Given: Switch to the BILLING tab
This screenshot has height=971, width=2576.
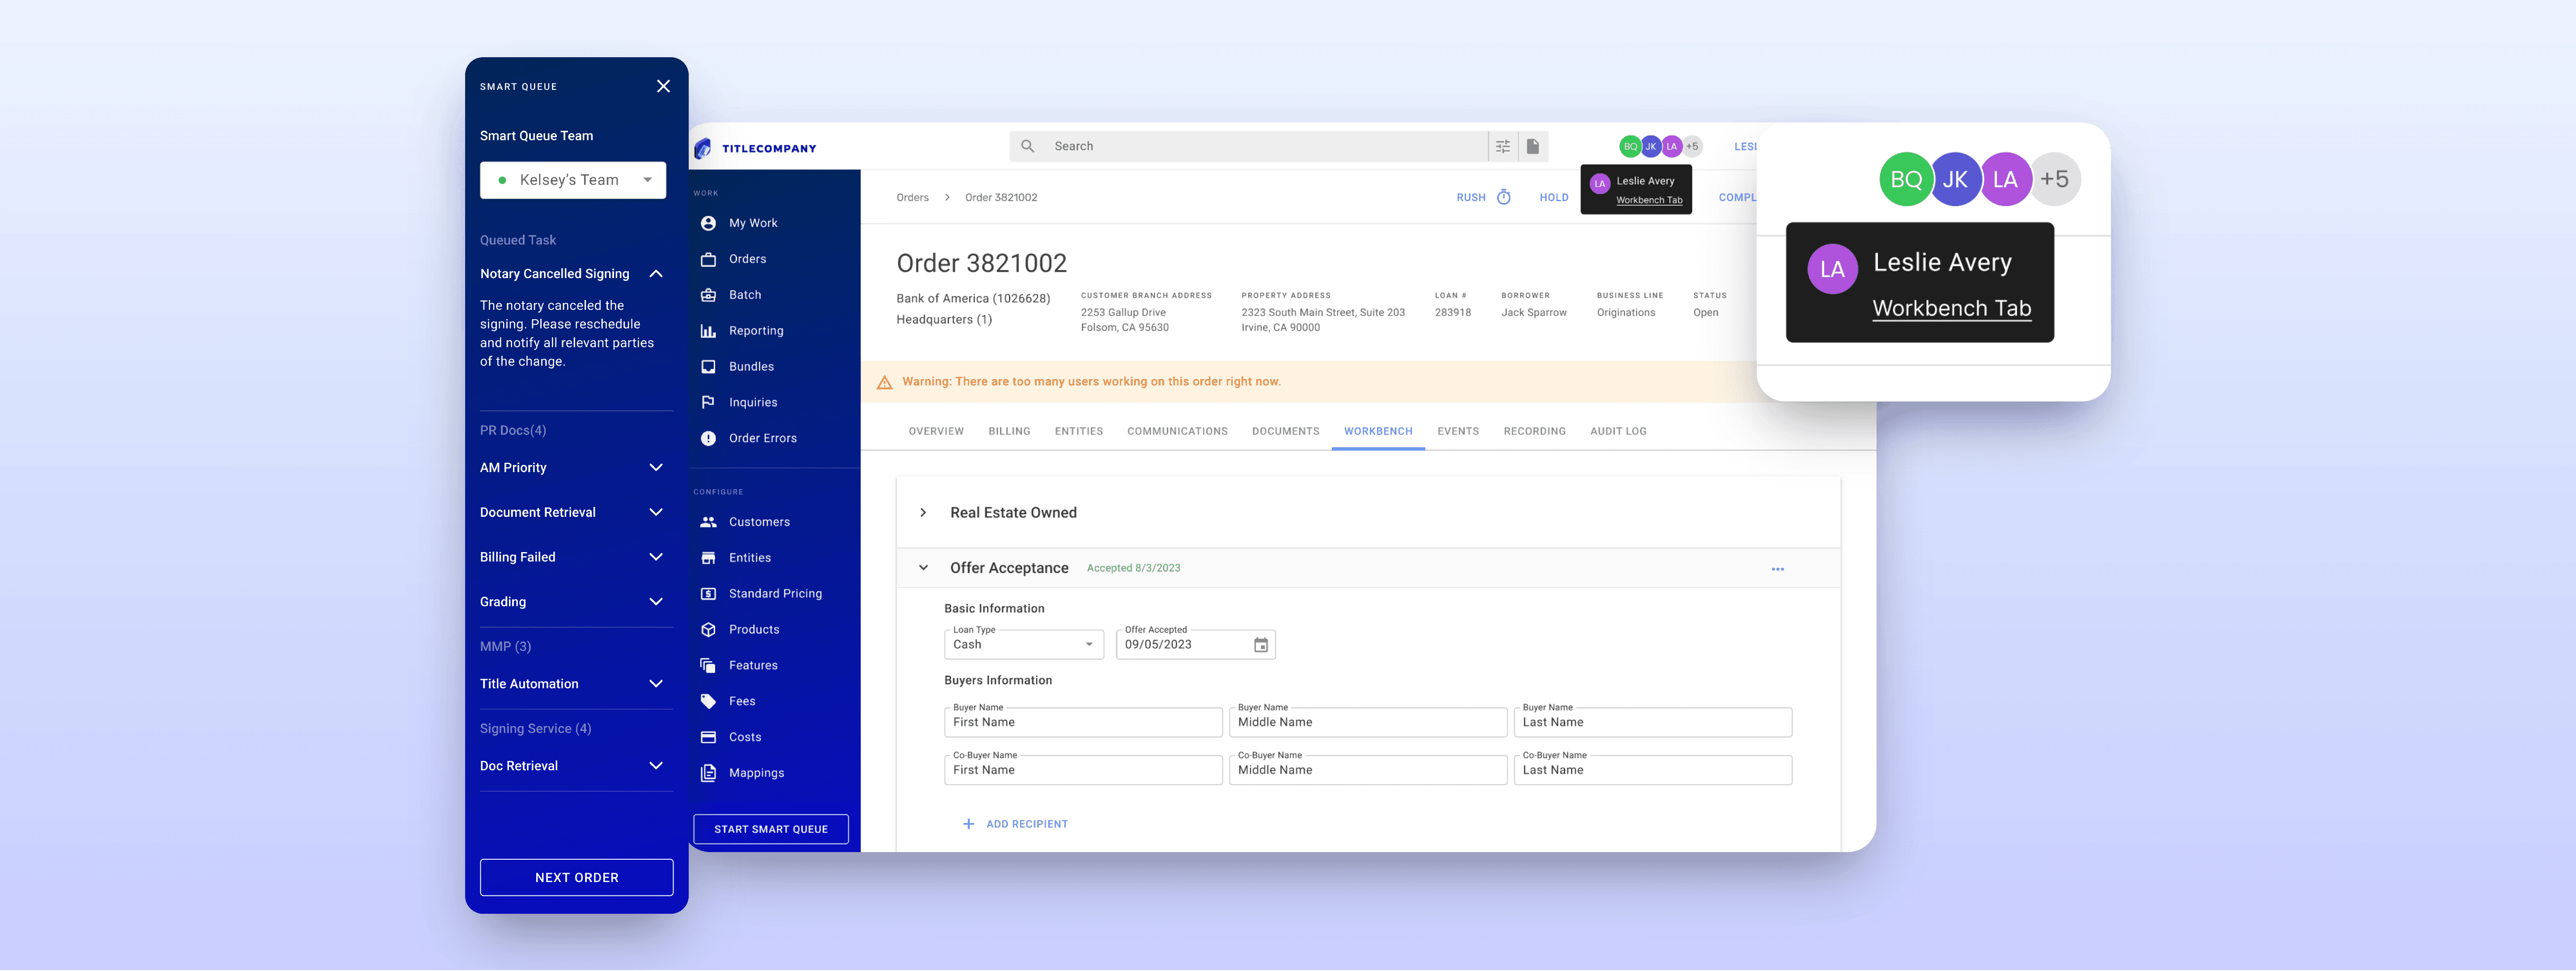Looking at the screenshot, I should click(1009, 431).
